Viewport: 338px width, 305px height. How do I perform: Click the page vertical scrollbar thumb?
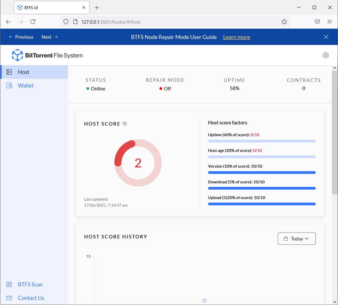point(335,132)
